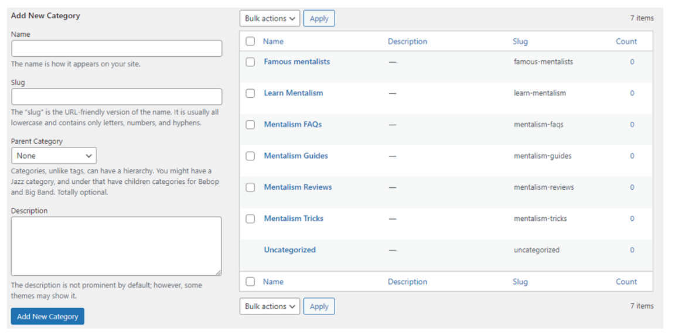The image size is (675, 335).
Task: Check the Mentalism Tricks category checkbox
Action: click(250, 219)
